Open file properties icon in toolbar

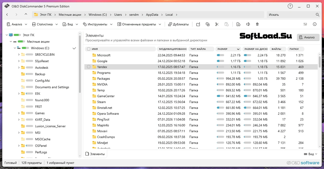(x=238, y=24)
